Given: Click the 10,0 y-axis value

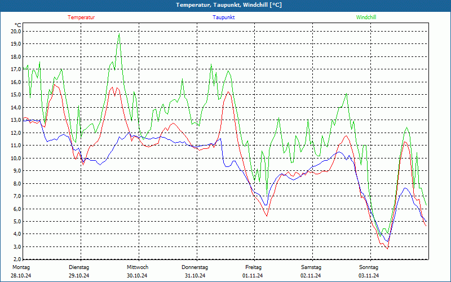Looking at the screenshot, I should click(x=16, y=158).
